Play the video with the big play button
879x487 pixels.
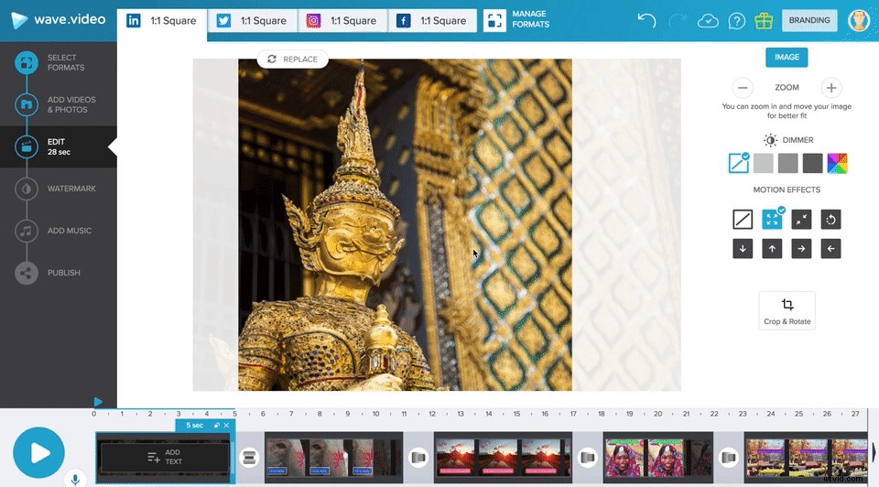(x=38, y=452)
